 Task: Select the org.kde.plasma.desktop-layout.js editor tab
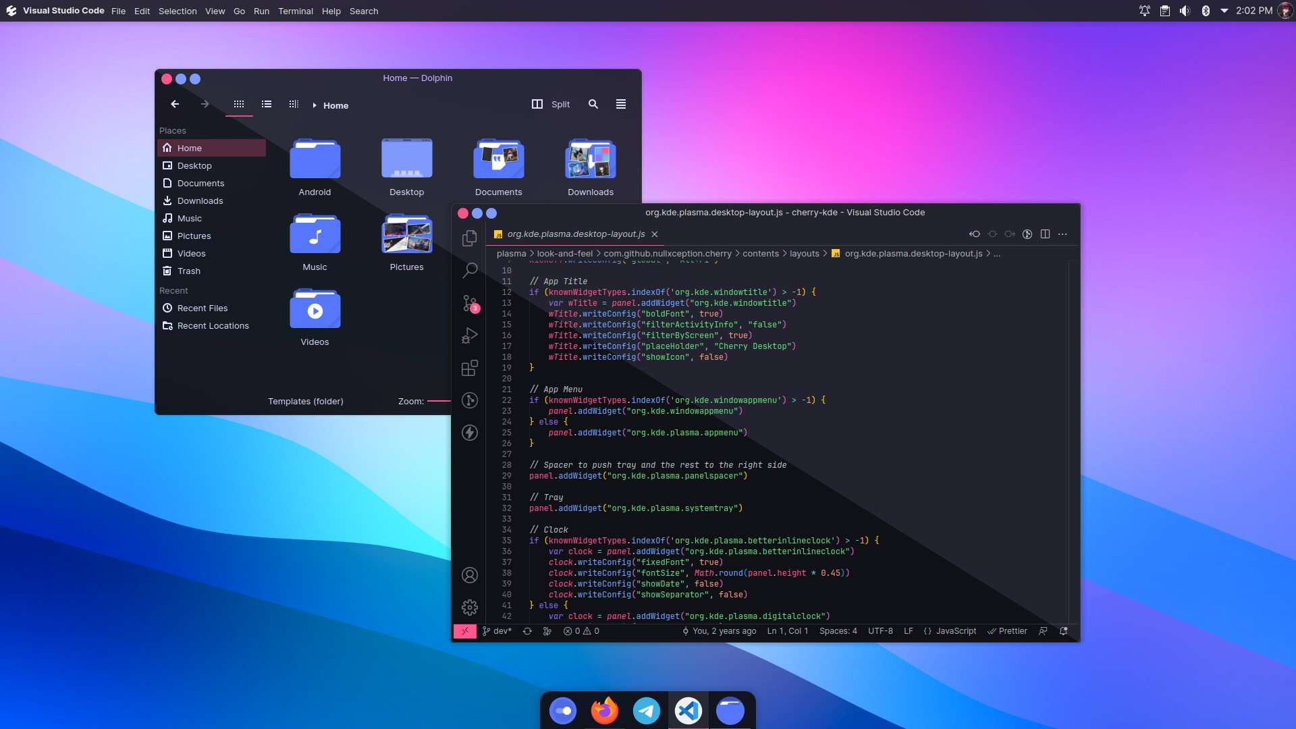[x=575, y=234]
